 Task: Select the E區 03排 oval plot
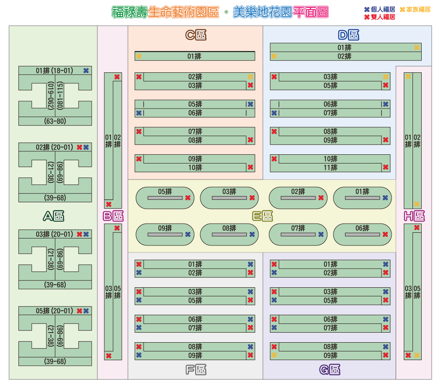coord(229,197)
